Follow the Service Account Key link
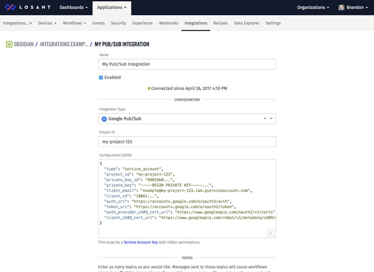 tap(141, 242)
